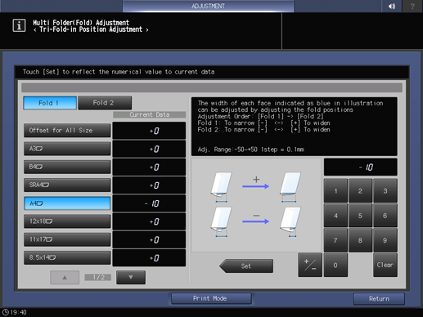Select the 11x17 paper size row
The height and width of the screenshot is (317, 423).
click(x=67, y=239)
